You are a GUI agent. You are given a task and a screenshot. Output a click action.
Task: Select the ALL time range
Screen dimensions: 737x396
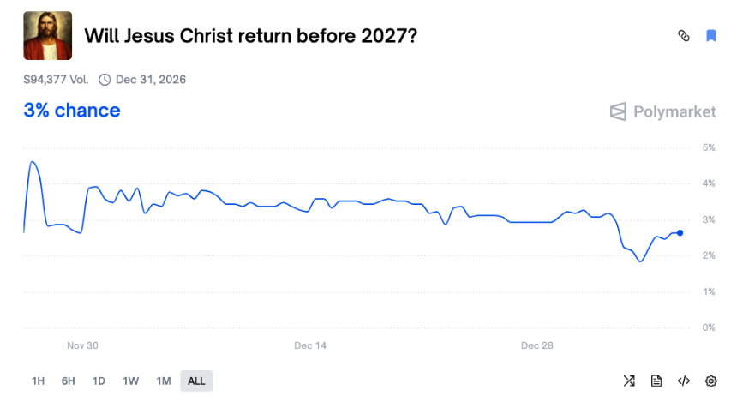(196, 381)
